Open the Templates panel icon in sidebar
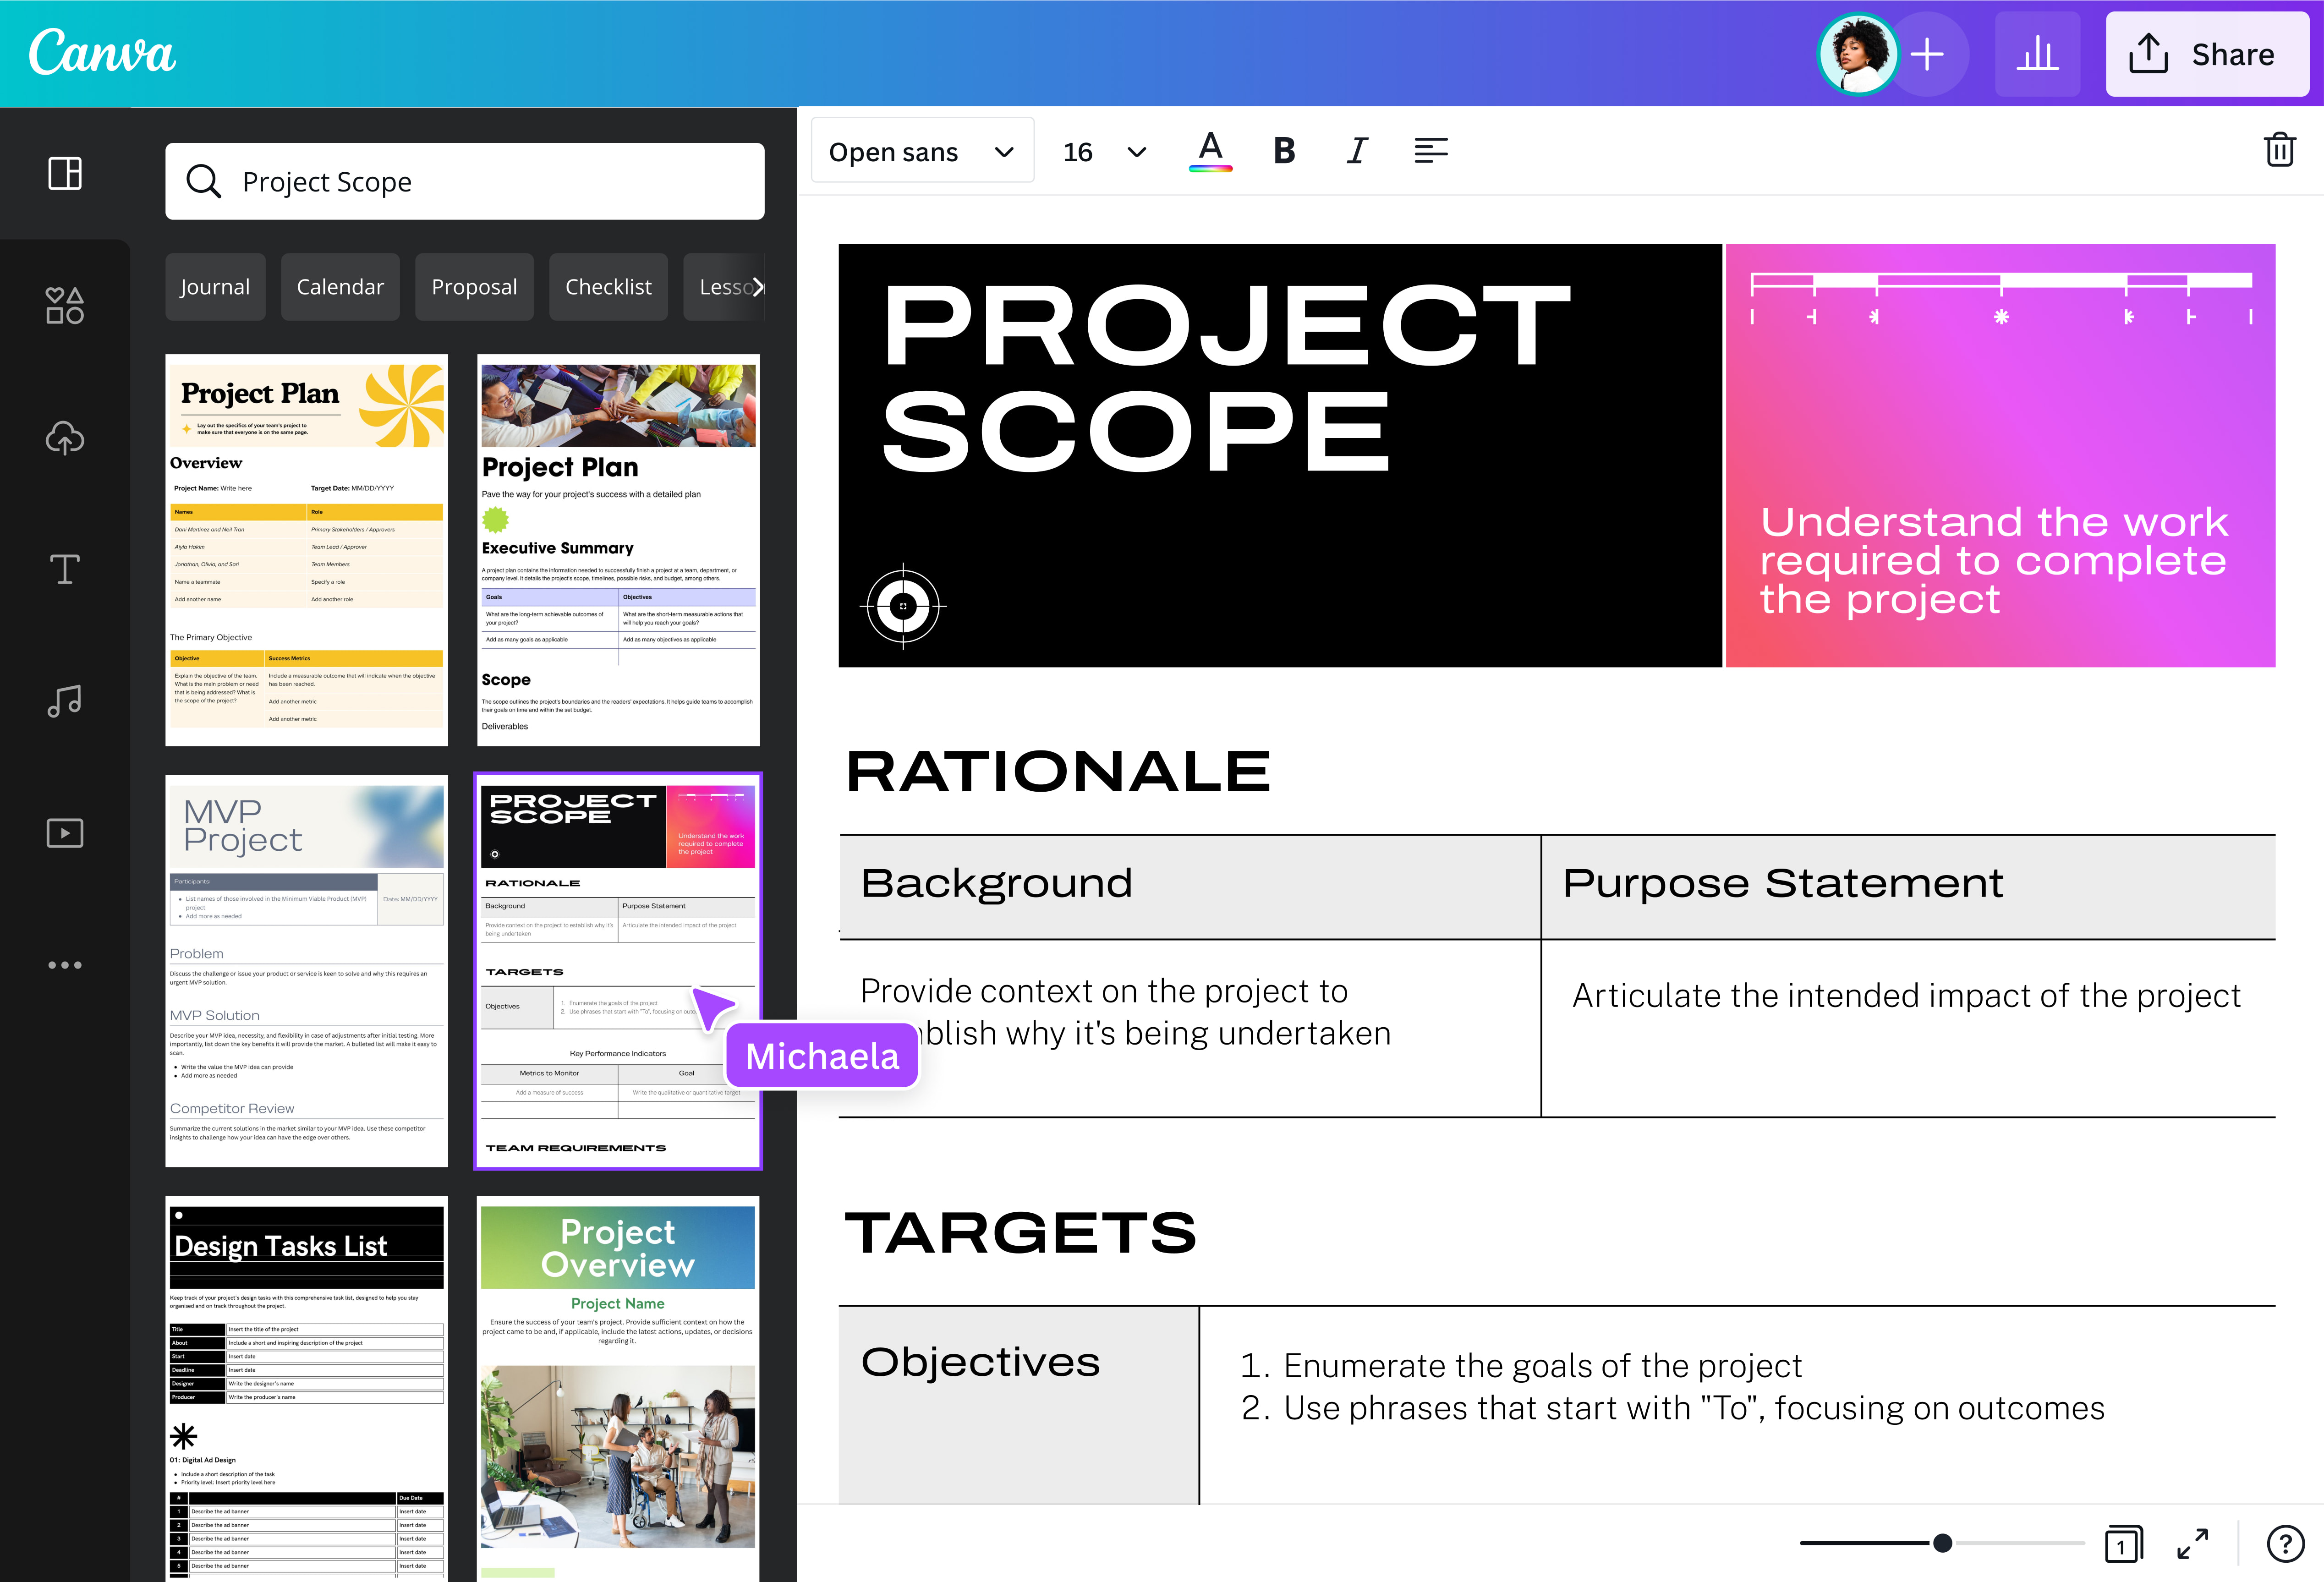The height and width of the screenshot is (1582, 2324). [65, 174]
